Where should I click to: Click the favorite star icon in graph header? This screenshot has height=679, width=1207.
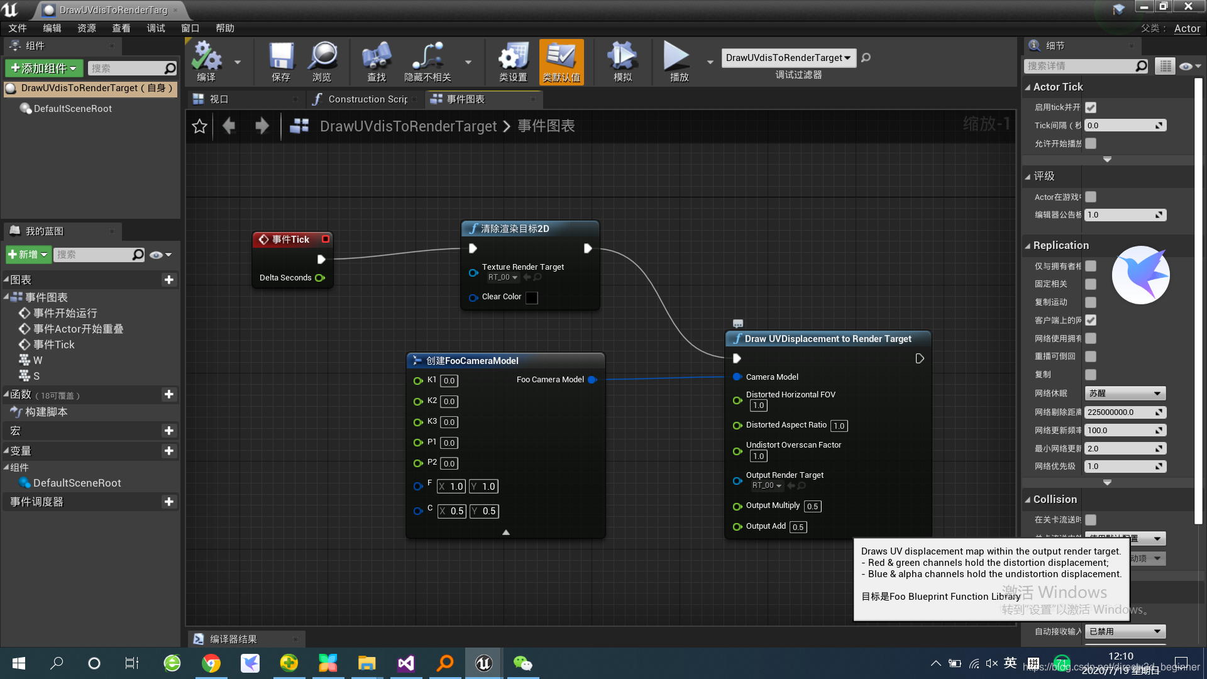tap(199, 126)
